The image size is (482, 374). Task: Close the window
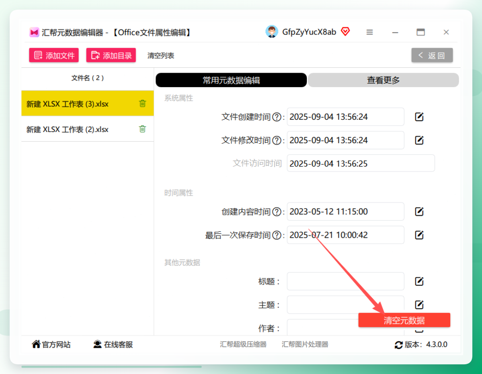point(446,32)
